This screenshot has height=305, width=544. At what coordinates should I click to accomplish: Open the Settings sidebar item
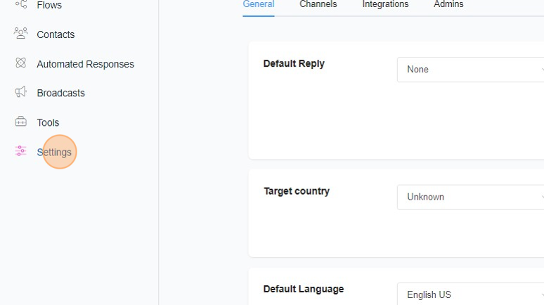point(54,152)
